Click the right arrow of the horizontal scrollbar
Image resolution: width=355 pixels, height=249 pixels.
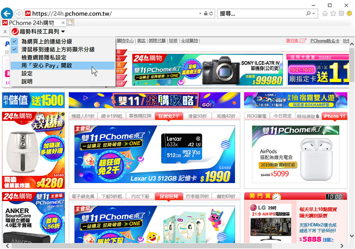pos(341,246)
